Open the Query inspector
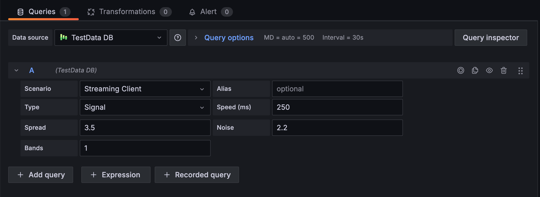 [491, 38]
